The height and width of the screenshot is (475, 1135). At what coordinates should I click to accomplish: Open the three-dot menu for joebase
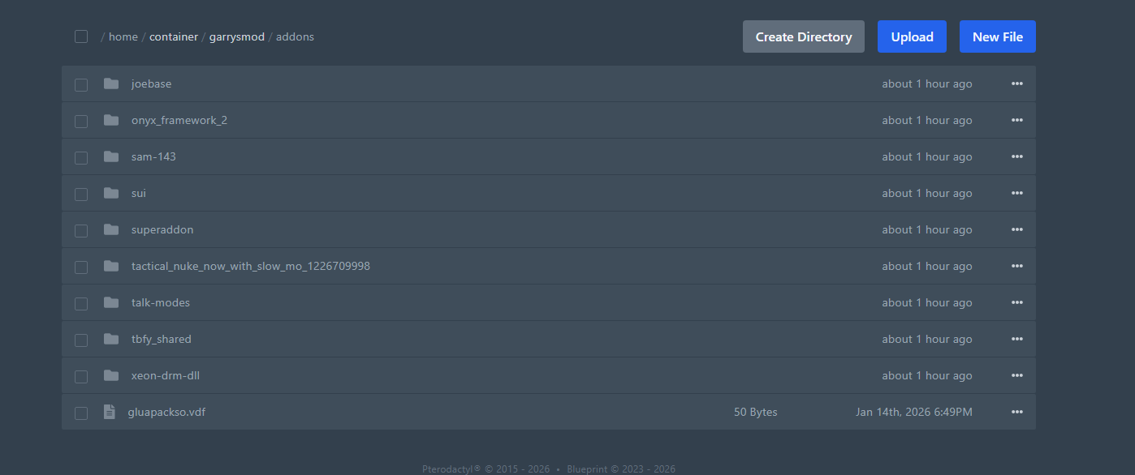1016,83
